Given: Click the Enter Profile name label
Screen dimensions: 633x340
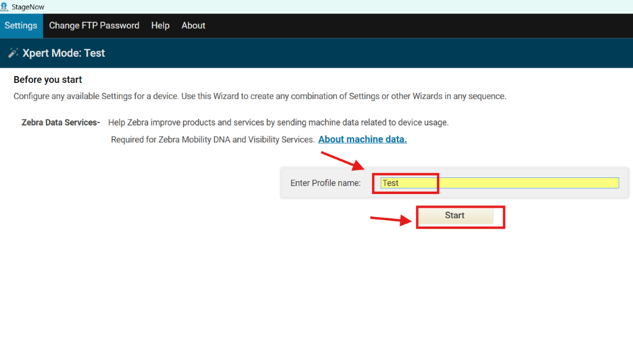Looking at the screenshot, I should tap(325, 183).
